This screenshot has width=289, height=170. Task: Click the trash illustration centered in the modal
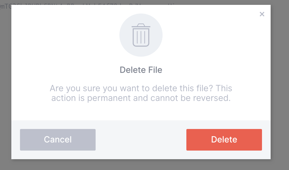click(141, 35)
